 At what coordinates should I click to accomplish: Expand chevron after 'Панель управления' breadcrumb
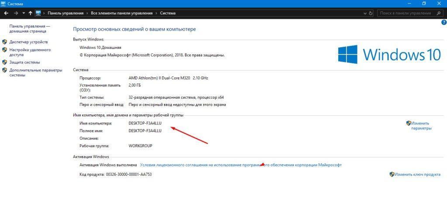[x=87, y=13]
